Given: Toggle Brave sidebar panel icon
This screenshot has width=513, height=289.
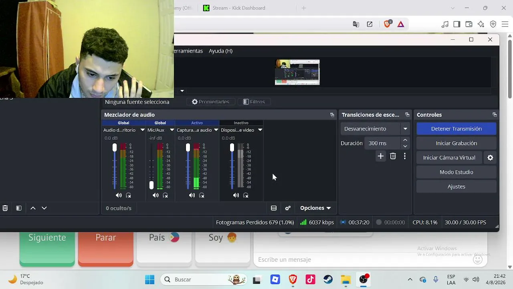Looking at the screenshot, I should pyautogui.click(x=457, y=24).
